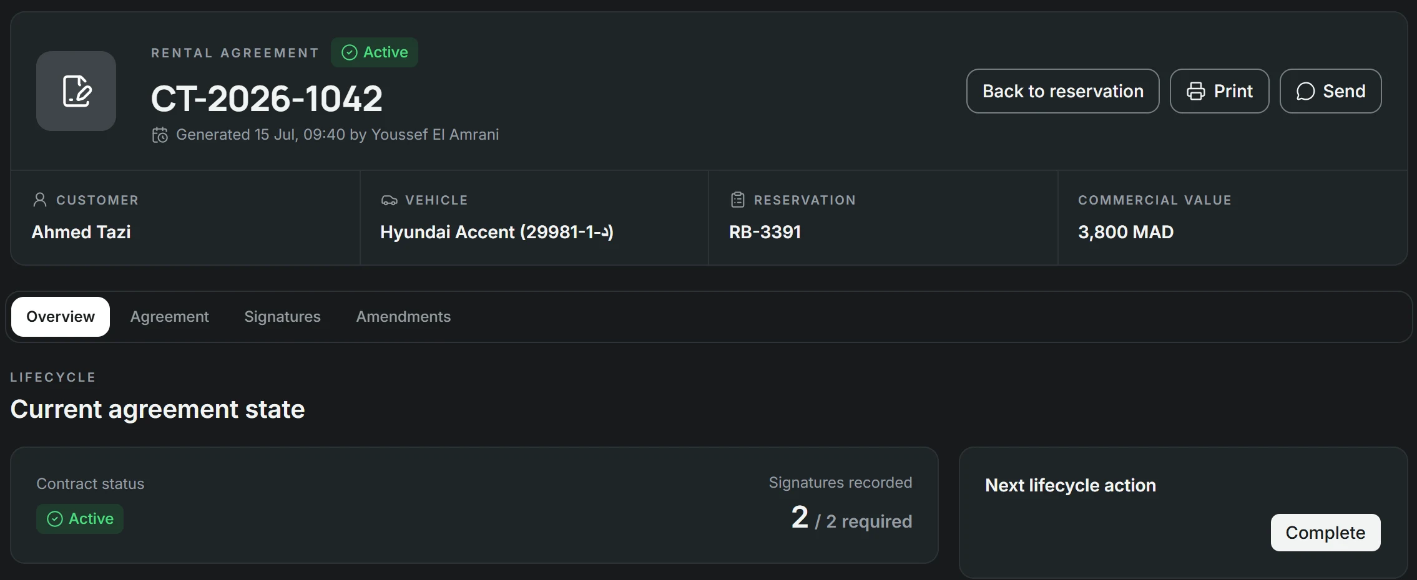Click the printer icon in Print button
This screenshot has height=580, width=1417.
pyautogui.click(x=1195, y=91)
